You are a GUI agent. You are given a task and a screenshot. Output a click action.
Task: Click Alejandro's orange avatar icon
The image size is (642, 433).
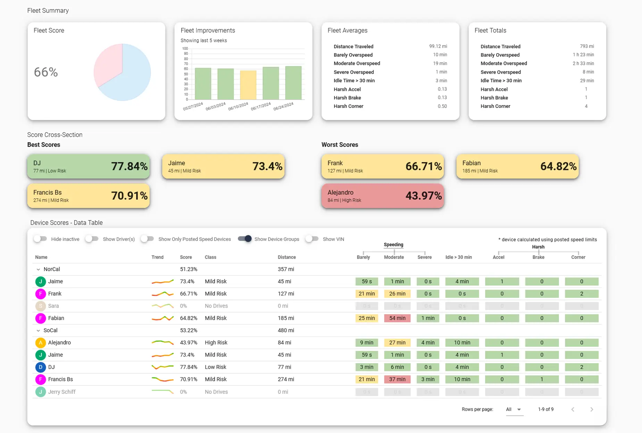point(41,343)
